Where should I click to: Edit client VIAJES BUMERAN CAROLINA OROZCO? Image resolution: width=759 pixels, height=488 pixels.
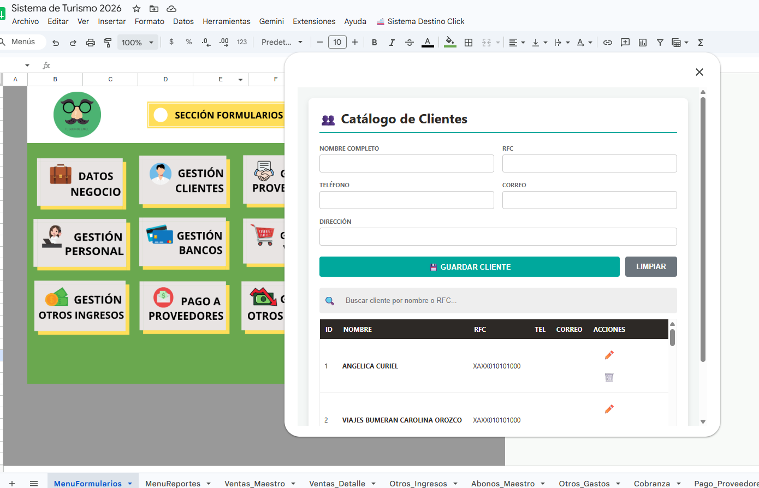[609, 409]
